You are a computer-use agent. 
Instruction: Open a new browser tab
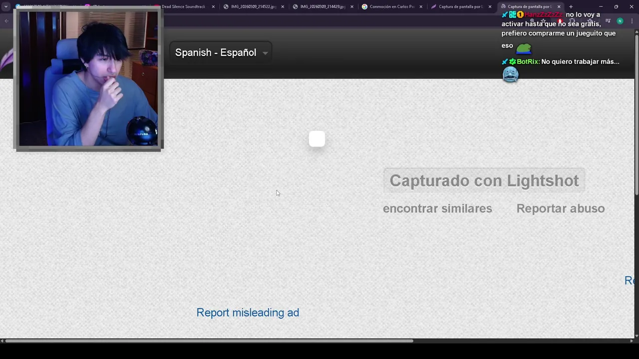(571, 6)
